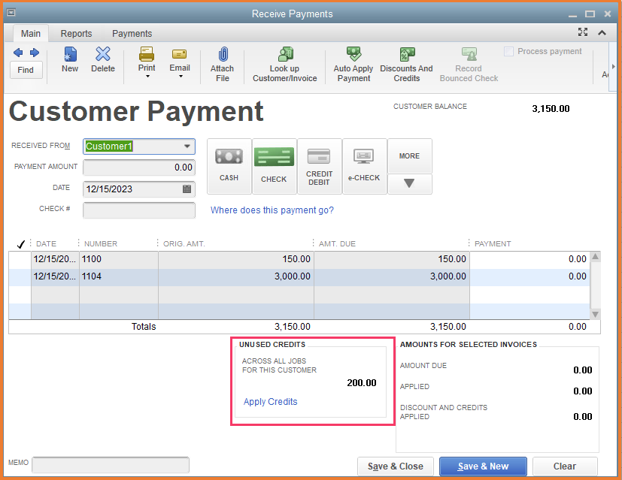The height and width of the screenshot is (480, 622).
Task: Go to next payment with right arrow
Action: coord(35,53)
